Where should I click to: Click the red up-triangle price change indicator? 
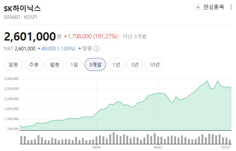point(65,36)
